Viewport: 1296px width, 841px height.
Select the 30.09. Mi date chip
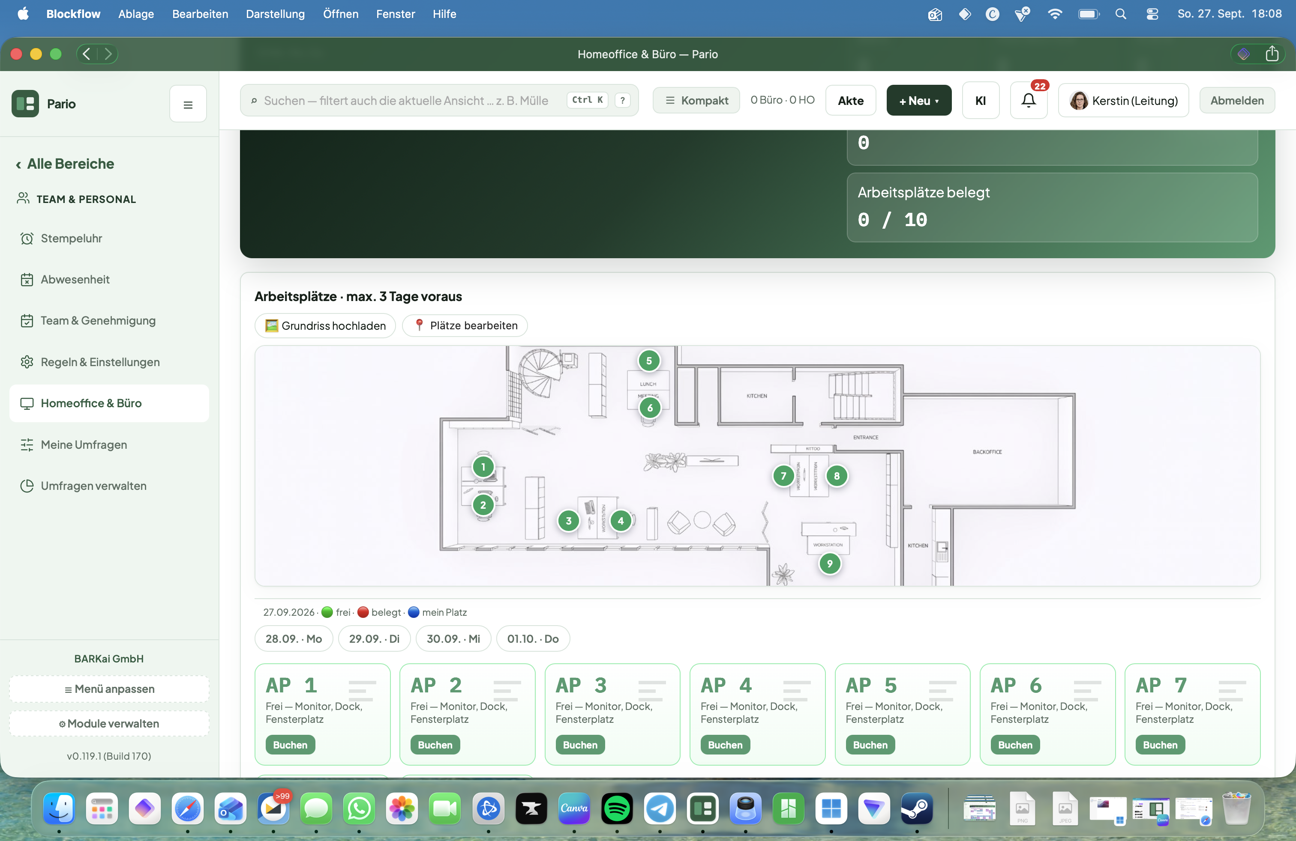pyautogui.click(x=453, y=638)
